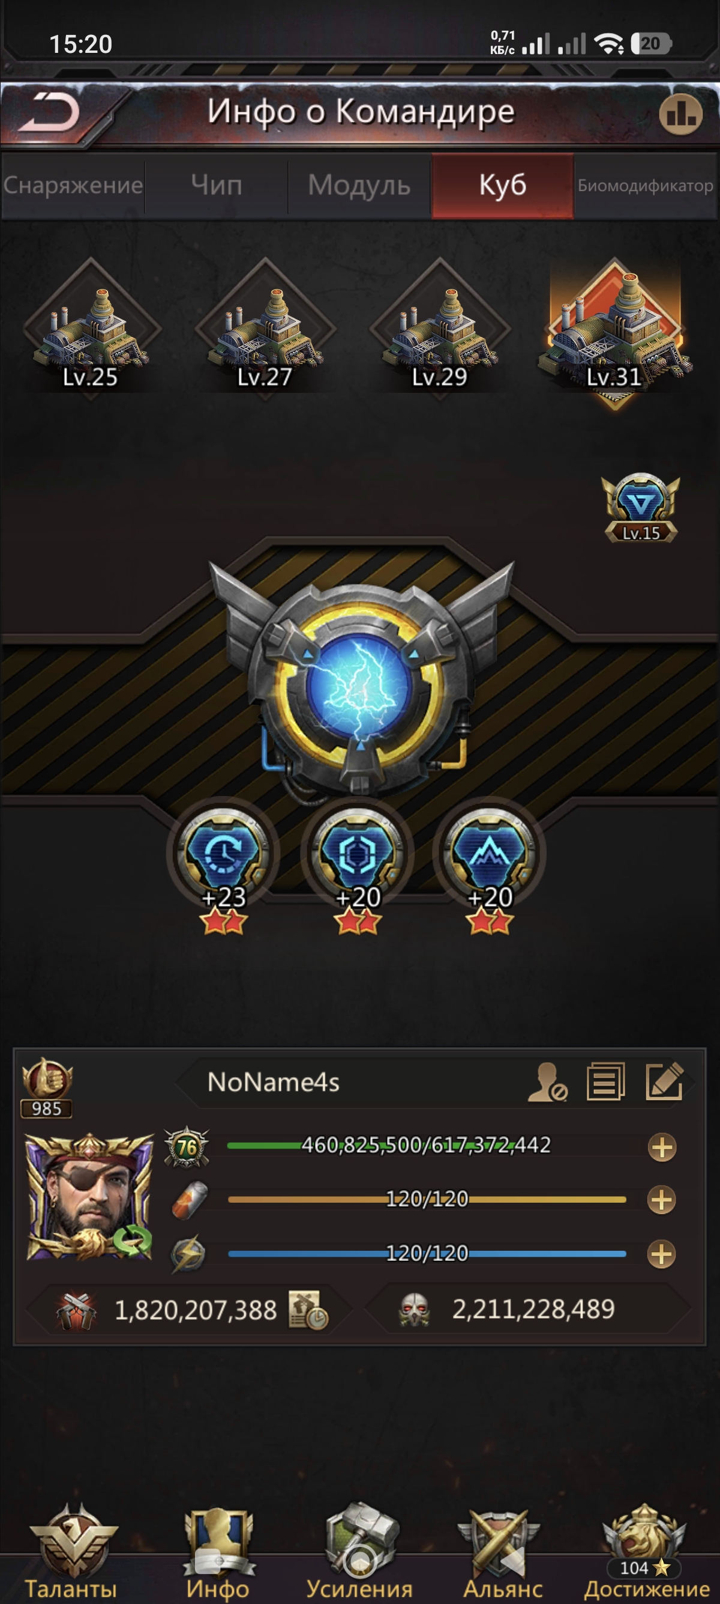
Task: Open the block player icon
Action: (x=548, y=1082)
